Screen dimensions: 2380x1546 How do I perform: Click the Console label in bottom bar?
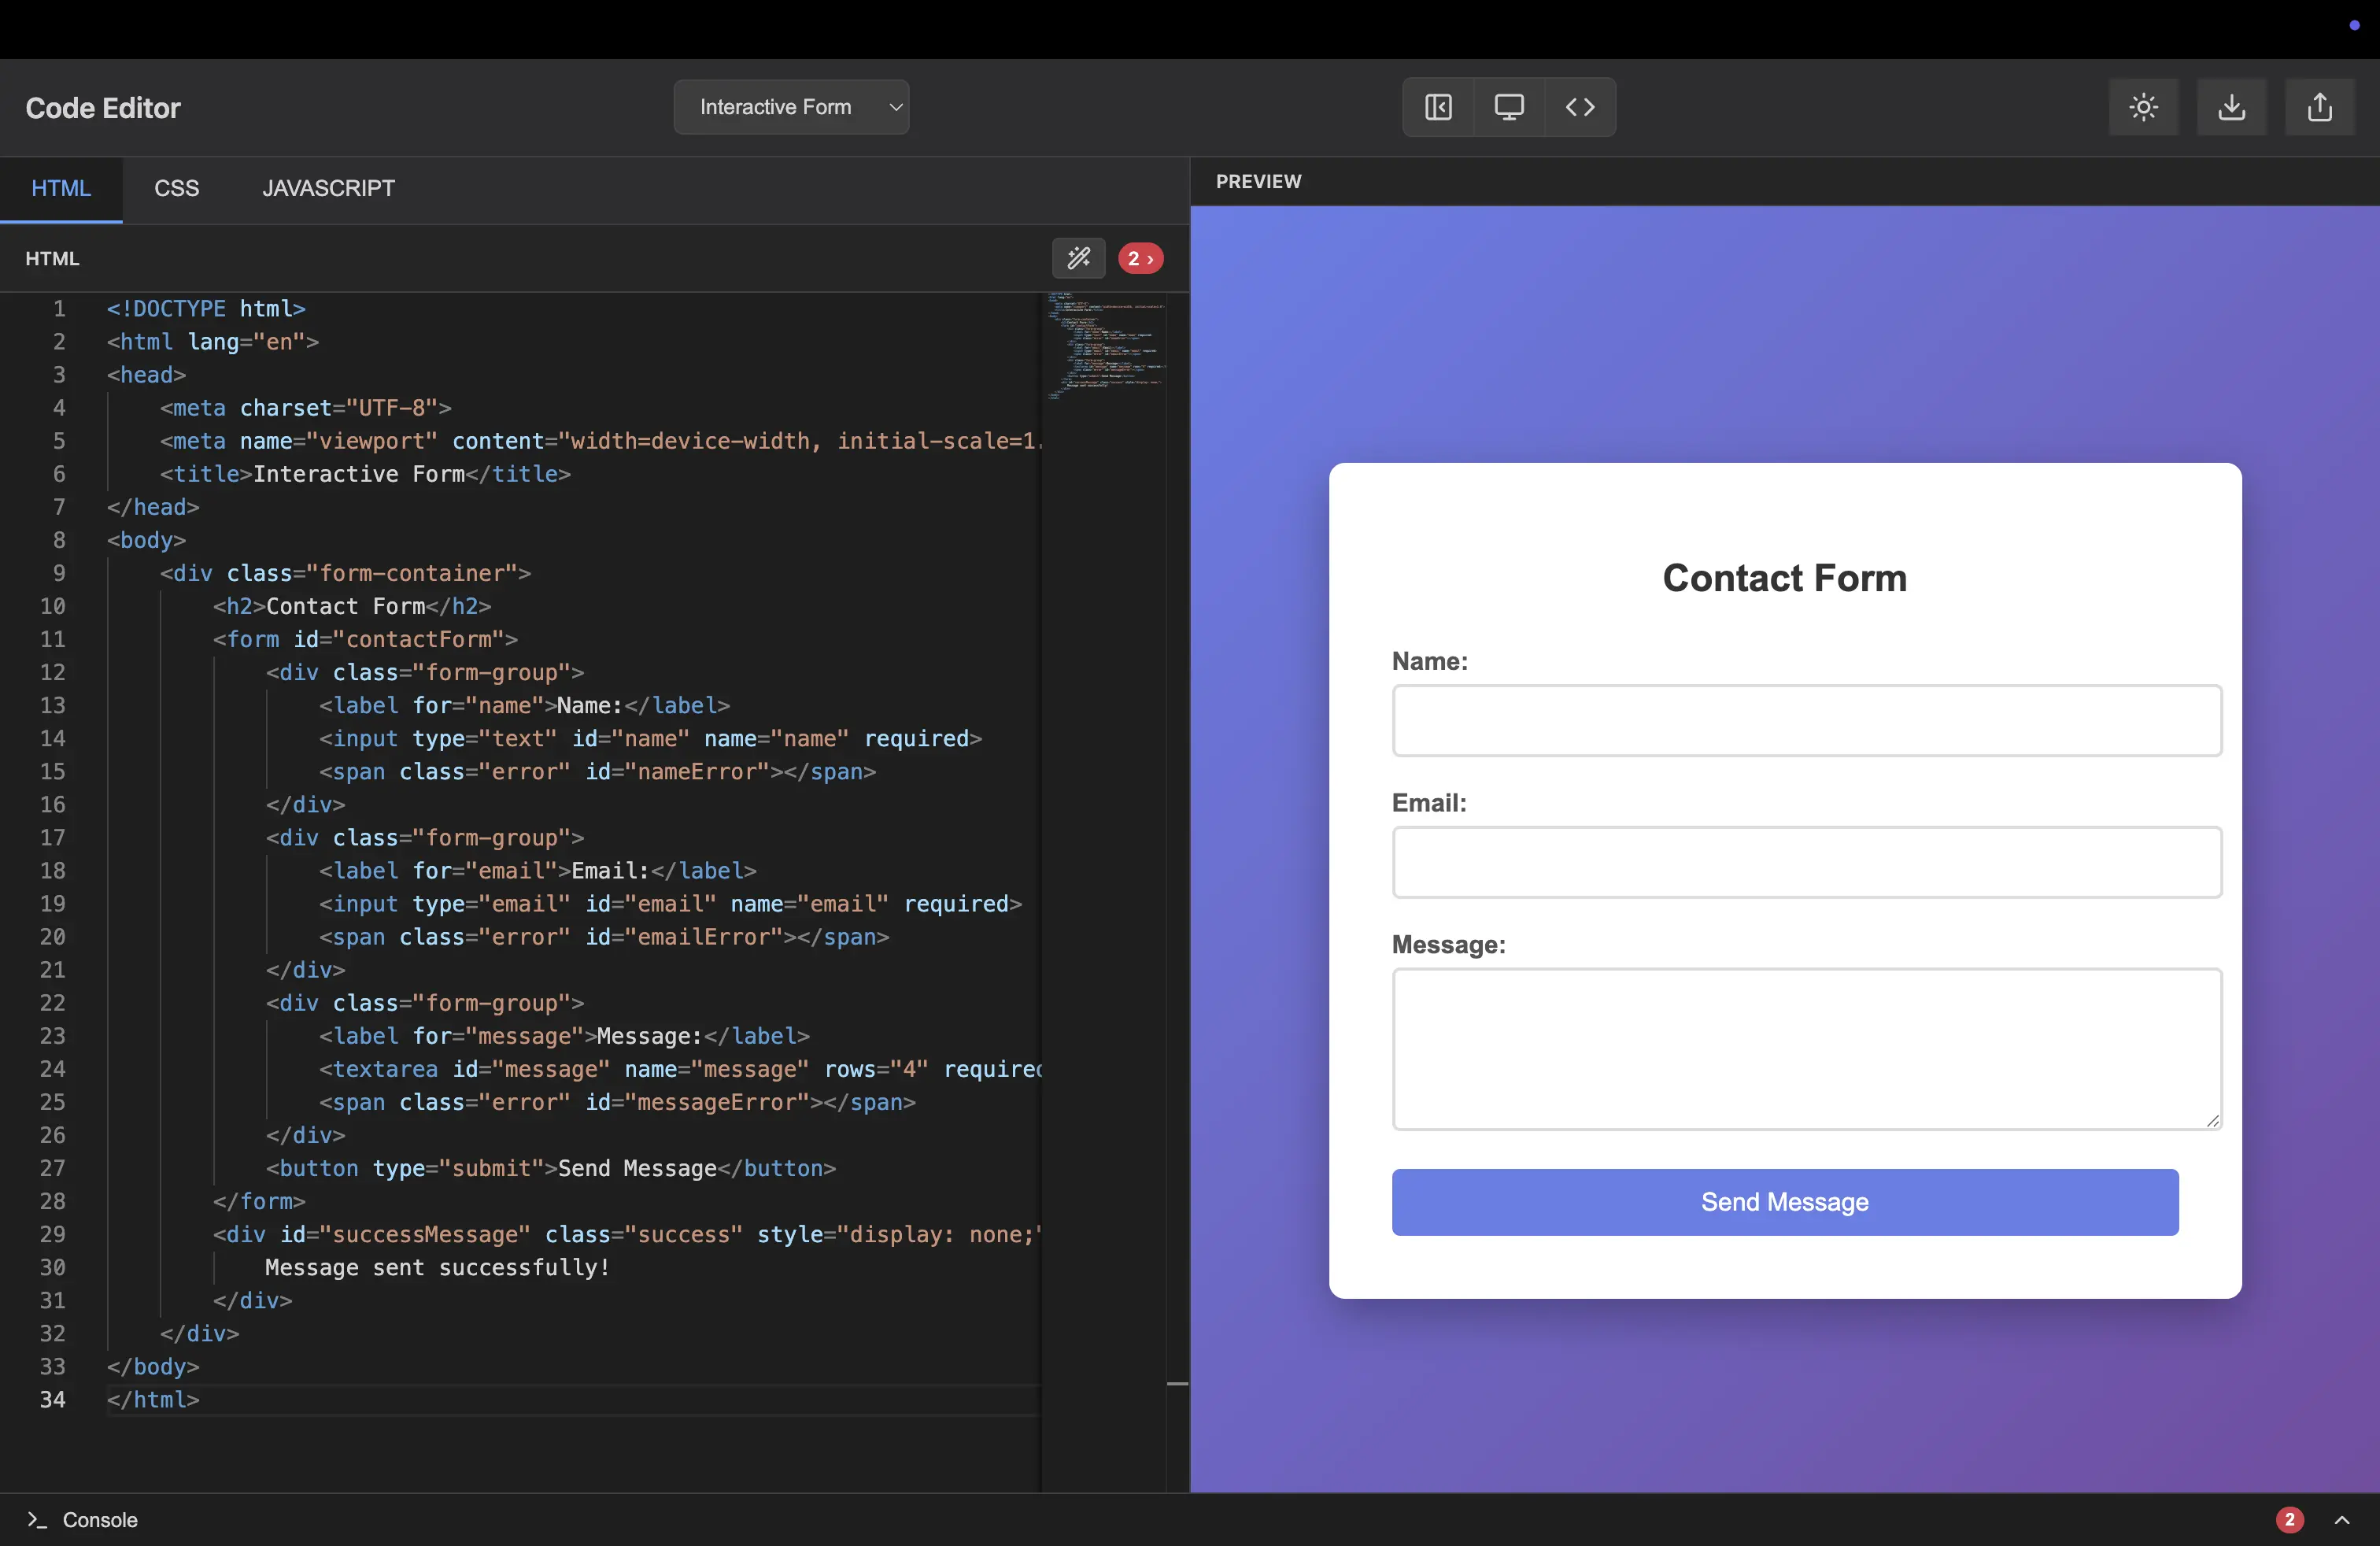pos(100,1520)
